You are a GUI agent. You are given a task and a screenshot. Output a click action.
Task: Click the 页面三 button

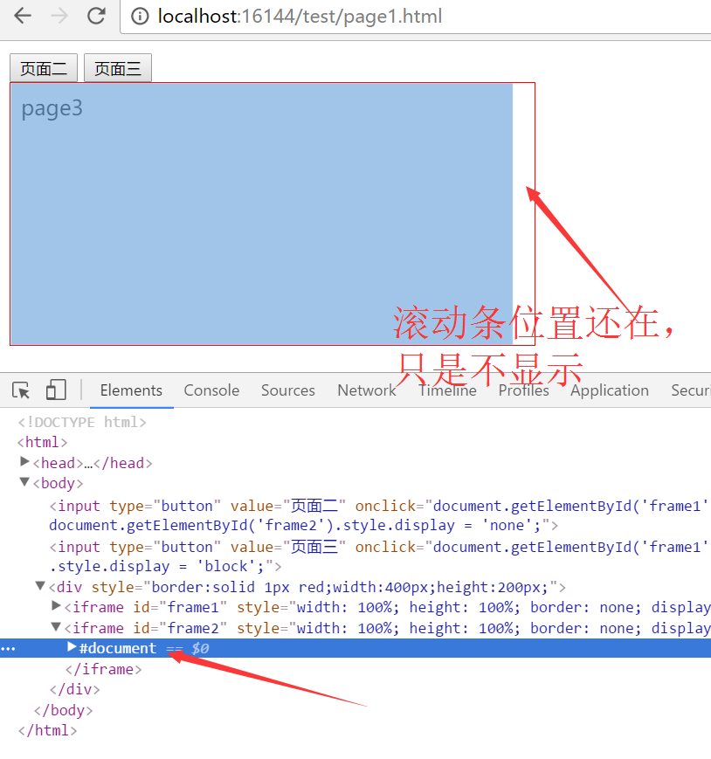(118, 68)
